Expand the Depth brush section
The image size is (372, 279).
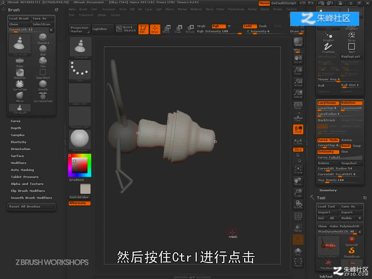(x=16, y=128)
